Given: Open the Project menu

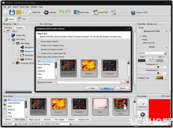Looking at the screenshot, I should click(x=16, y=7).
